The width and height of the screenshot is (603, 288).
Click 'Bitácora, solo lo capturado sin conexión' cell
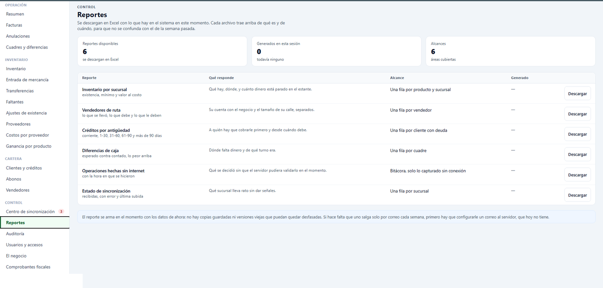click(428, 171)
